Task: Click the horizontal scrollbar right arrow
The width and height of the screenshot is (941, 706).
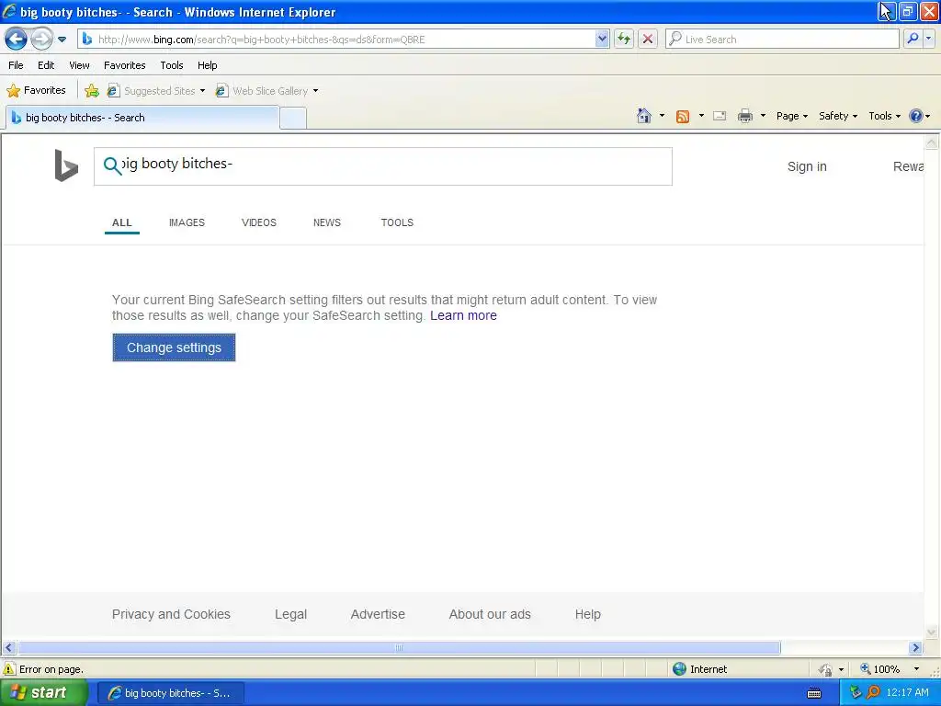Action: pos(915,648)
